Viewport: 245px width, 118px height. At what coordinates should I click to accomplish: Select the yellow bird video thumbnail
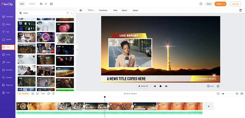coord(65,38)
